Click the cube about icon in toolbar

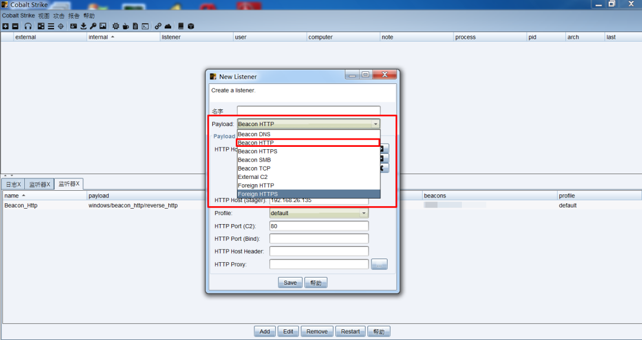point(191,26)
